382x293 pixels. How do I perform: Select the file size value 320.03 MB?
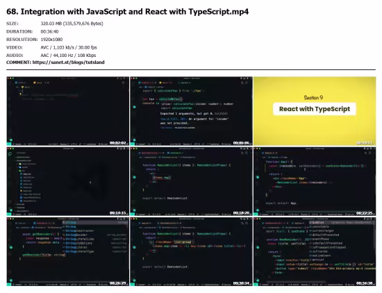(72, 24)
